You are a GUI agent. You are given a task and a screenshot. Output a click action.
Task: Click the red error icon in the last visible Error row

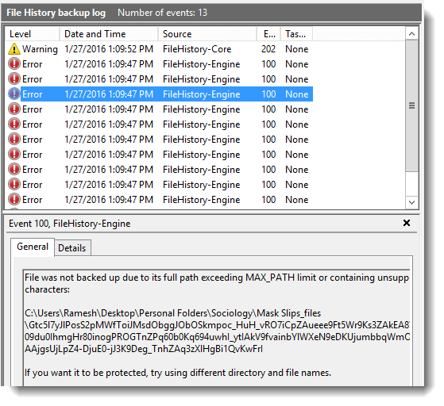point(14,199)
